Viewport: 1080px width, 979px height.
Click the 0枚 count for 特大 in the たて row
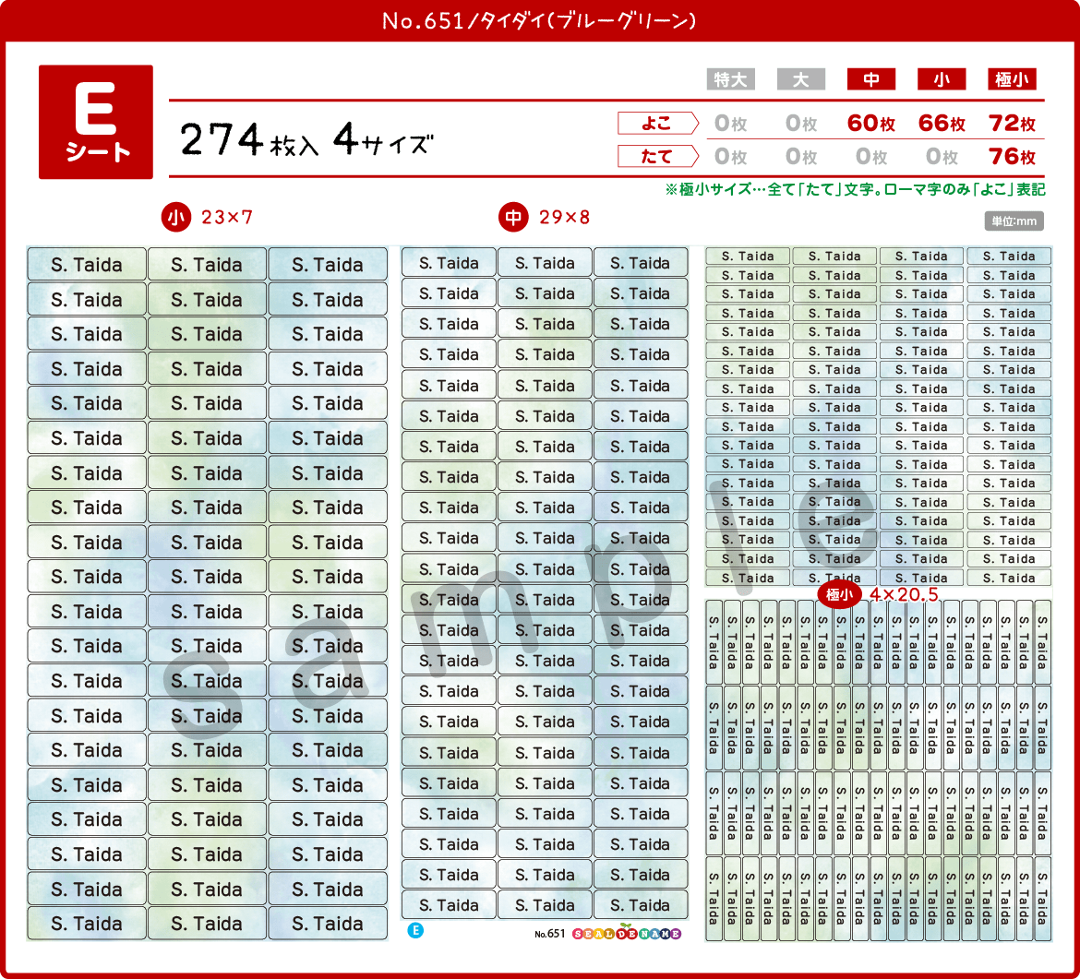[x=731, y=156]
